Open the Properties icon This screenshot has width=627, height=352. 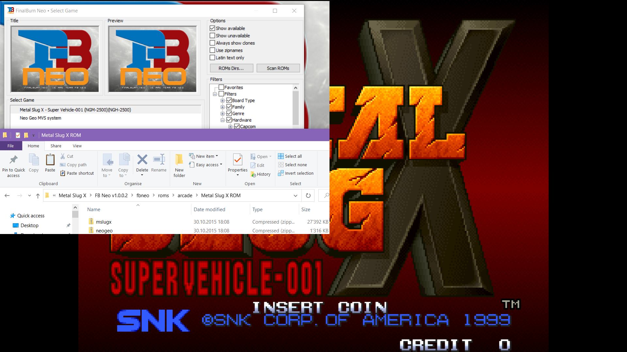click(x=238, y=160)
